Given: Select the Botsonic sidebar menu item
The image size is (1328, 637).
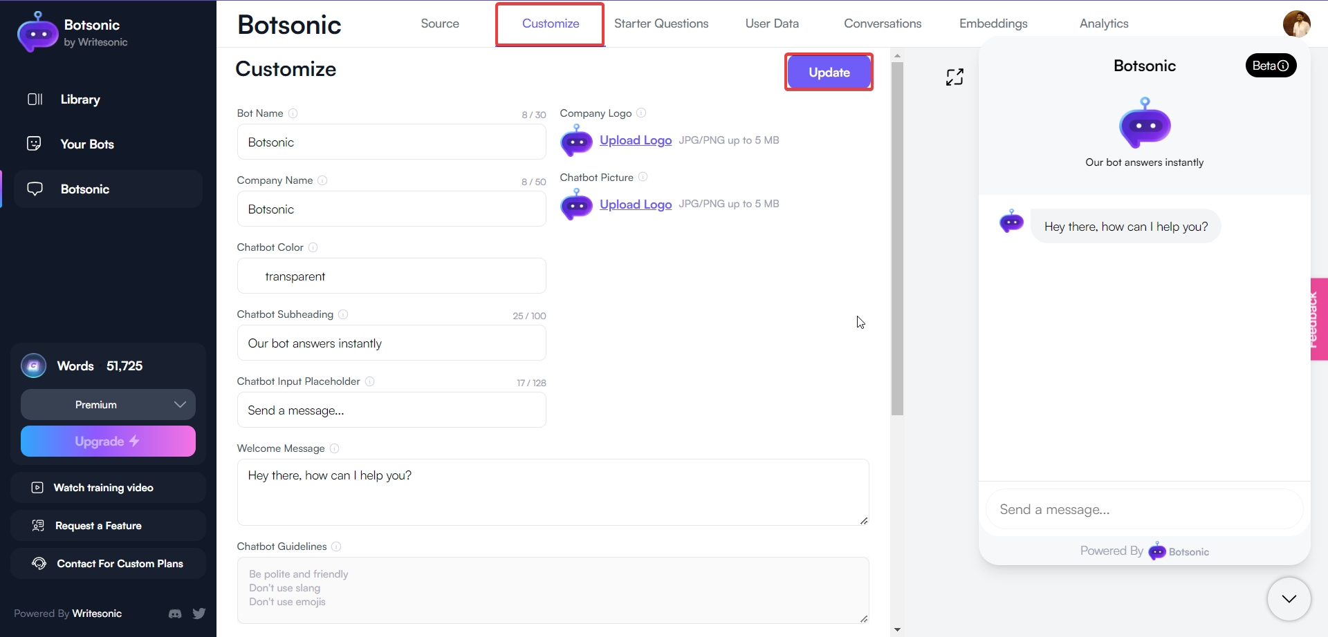Looking at the screenshot, I should [108, 189].
